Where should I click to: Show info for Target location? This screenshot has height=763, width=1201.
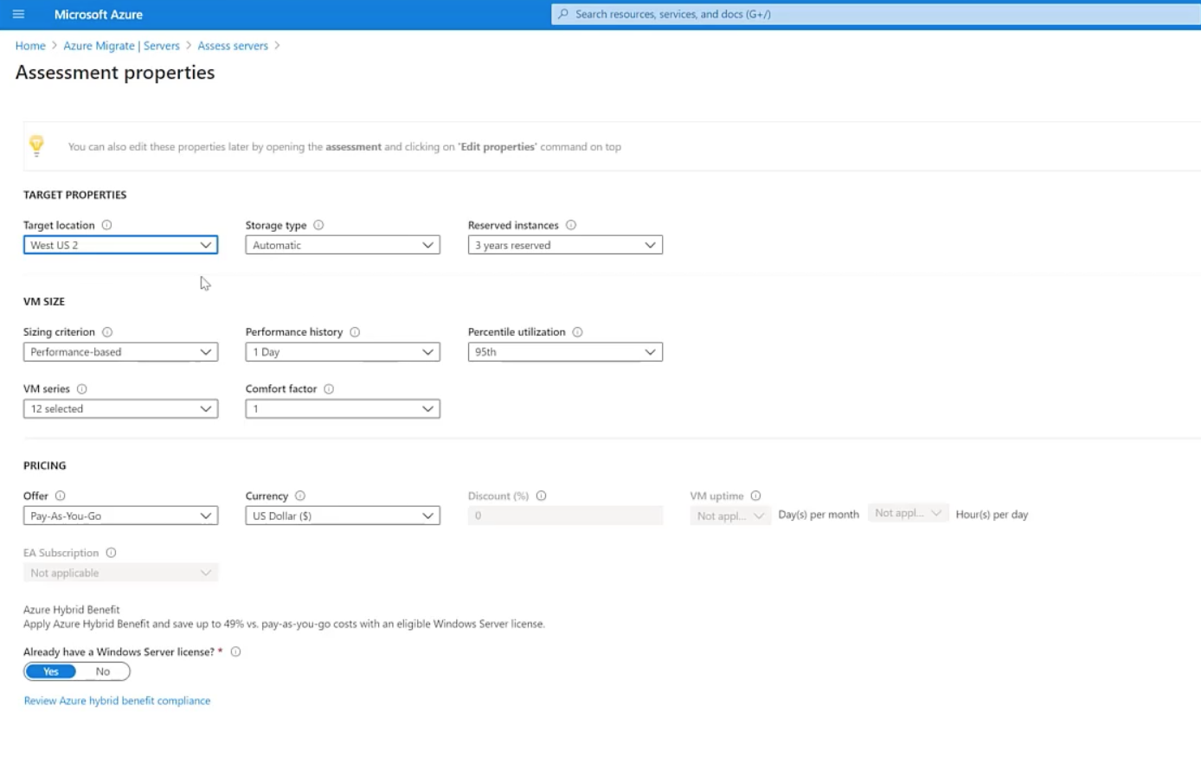107,225
